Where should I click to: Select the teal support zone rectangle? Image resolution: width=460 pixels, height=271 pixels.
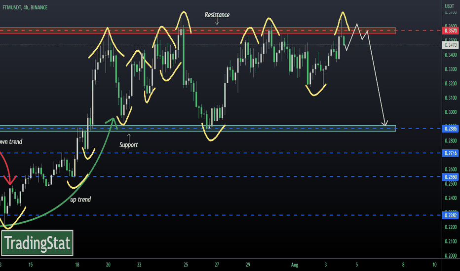click(198, 128)
